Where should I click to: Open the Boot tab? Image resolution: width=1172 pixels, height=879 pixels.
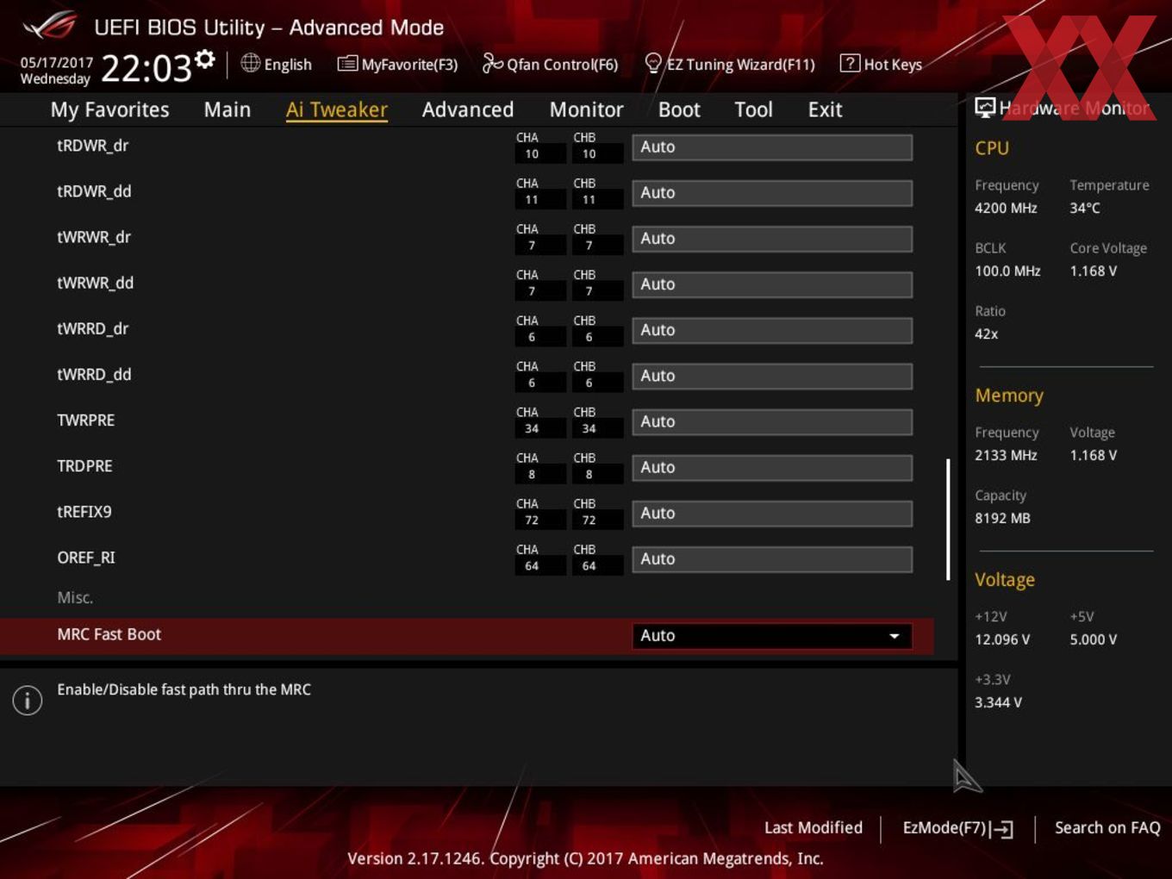point(679,109)
